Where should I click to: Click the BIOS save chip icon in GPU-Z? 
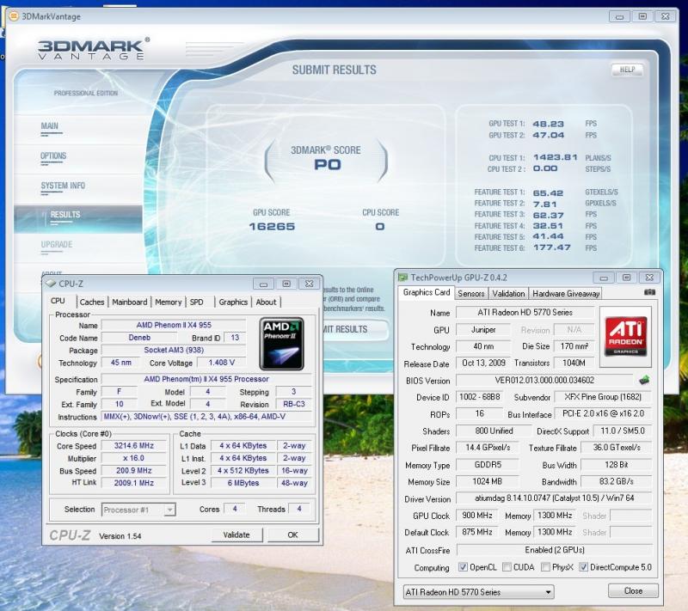click(x=643, y=380)
